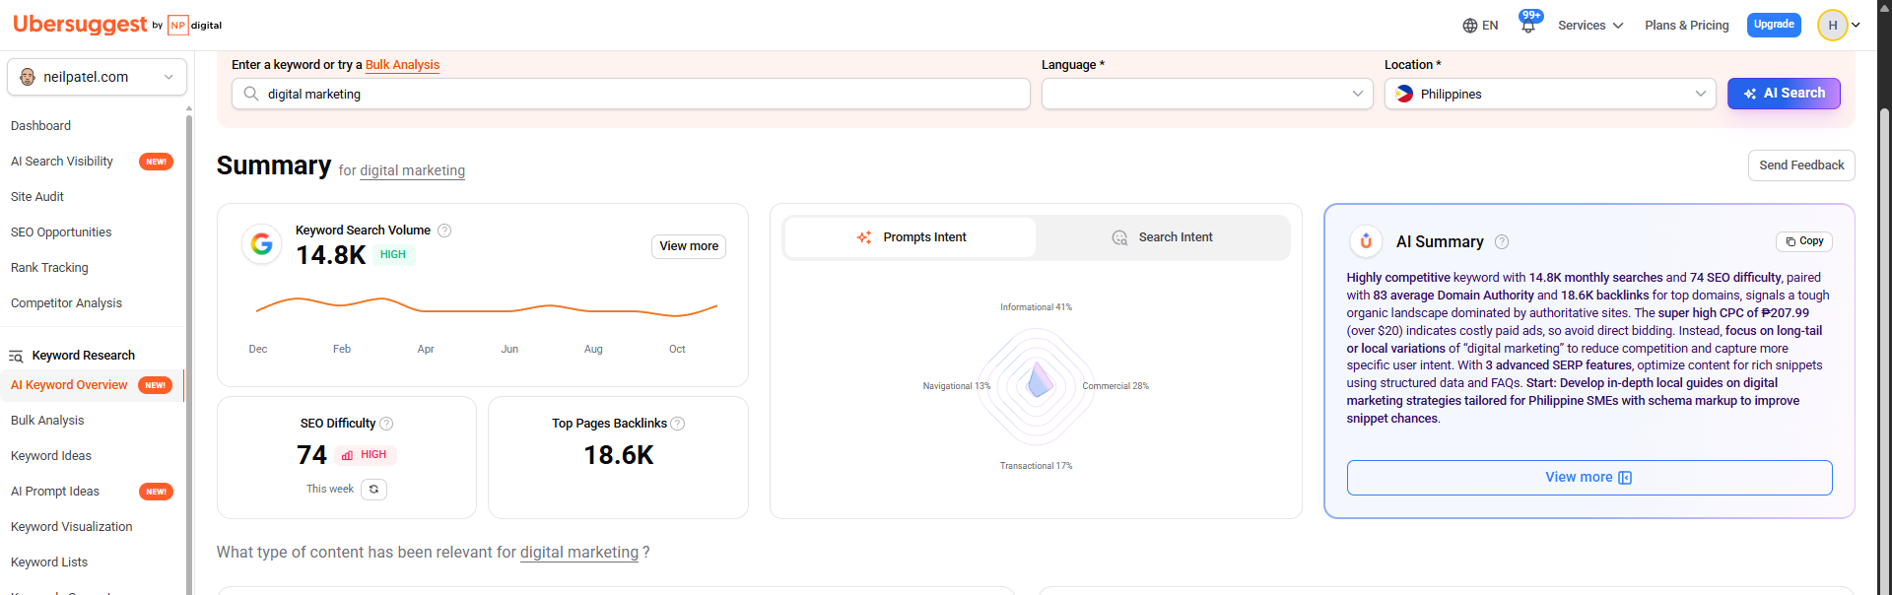Click the 14.8K search volume value
Screen dimensions: 1892x595
[330, 256]
